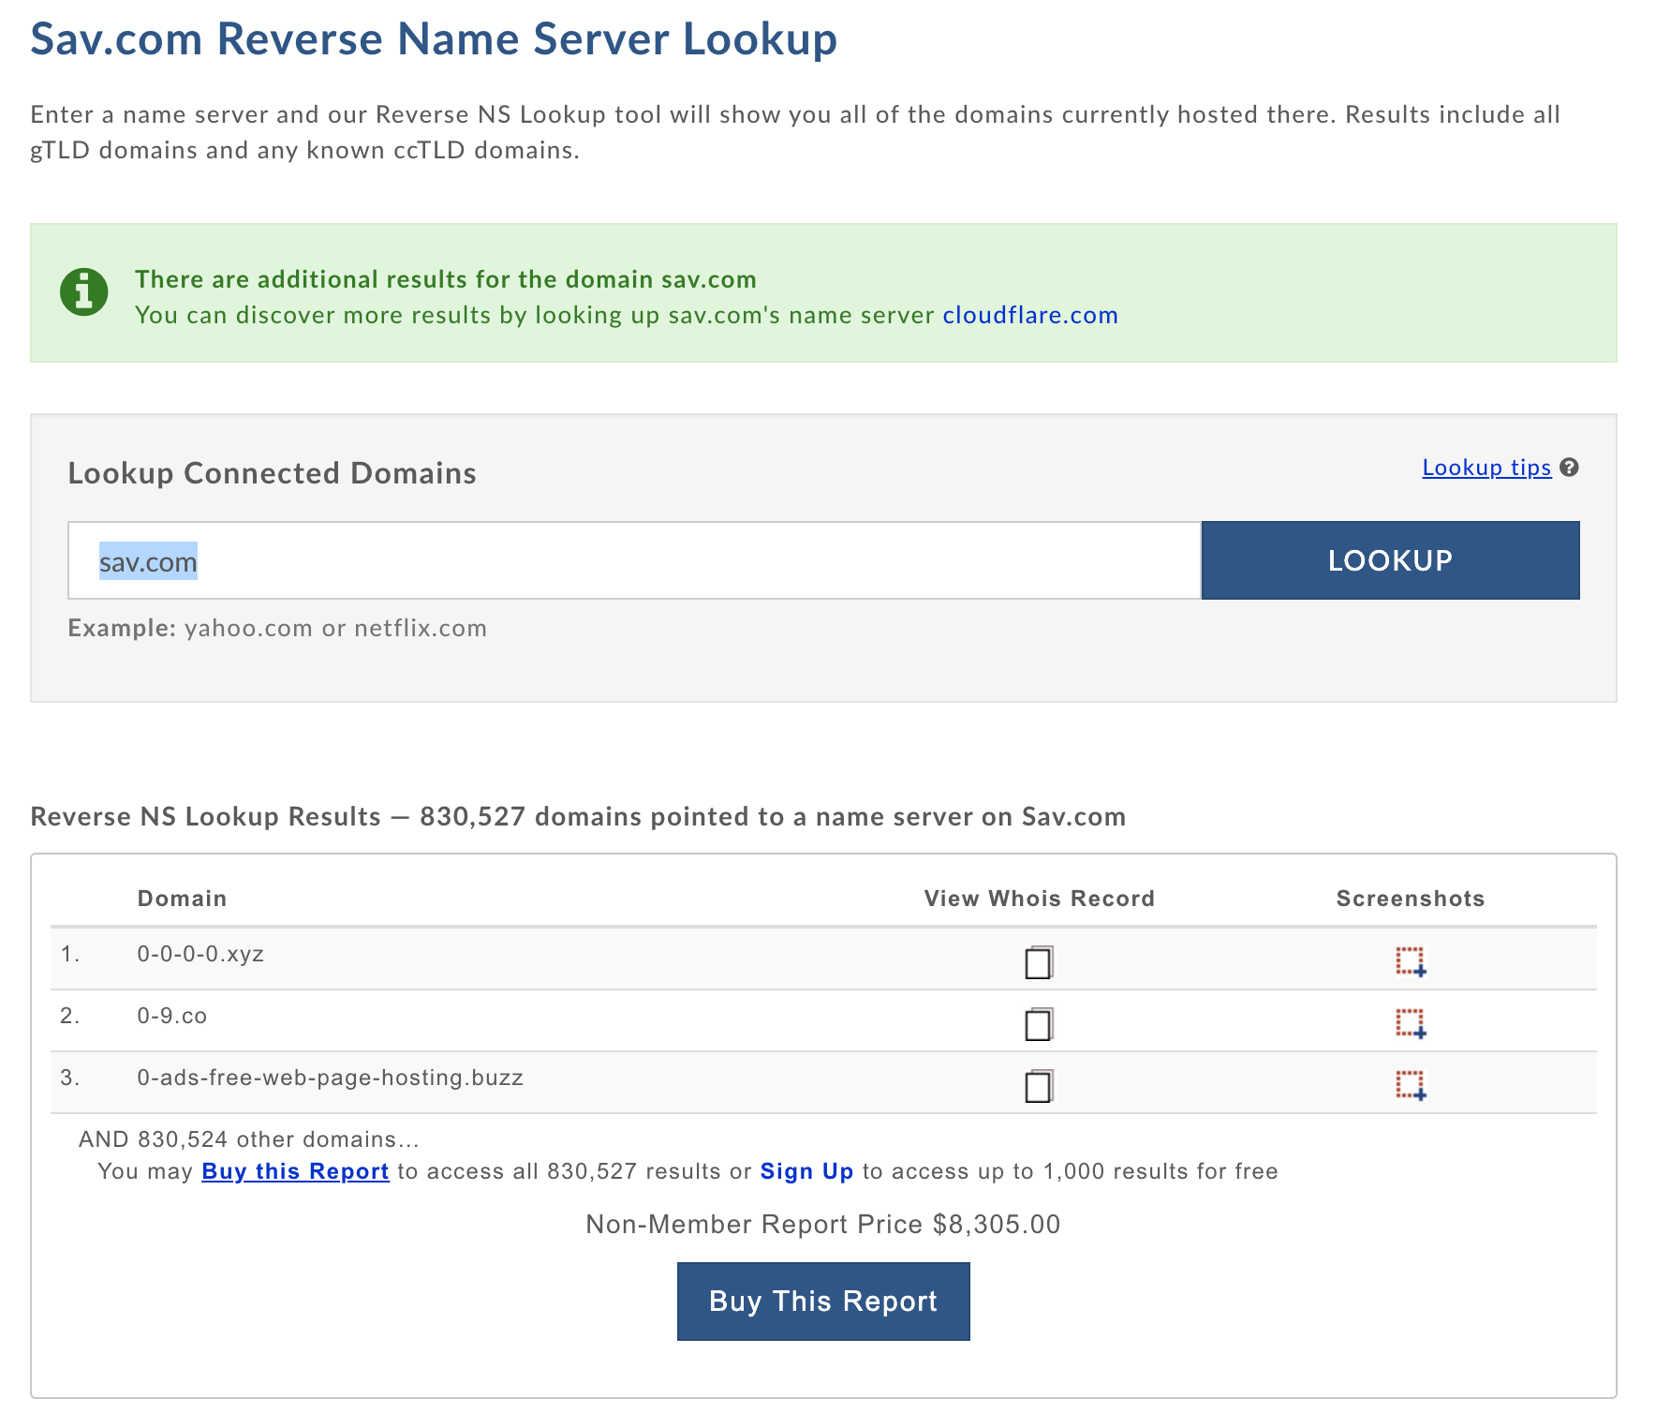
Task: Select the 0-0-0-0.xyz domain text
Action: [x=200, y=954]
